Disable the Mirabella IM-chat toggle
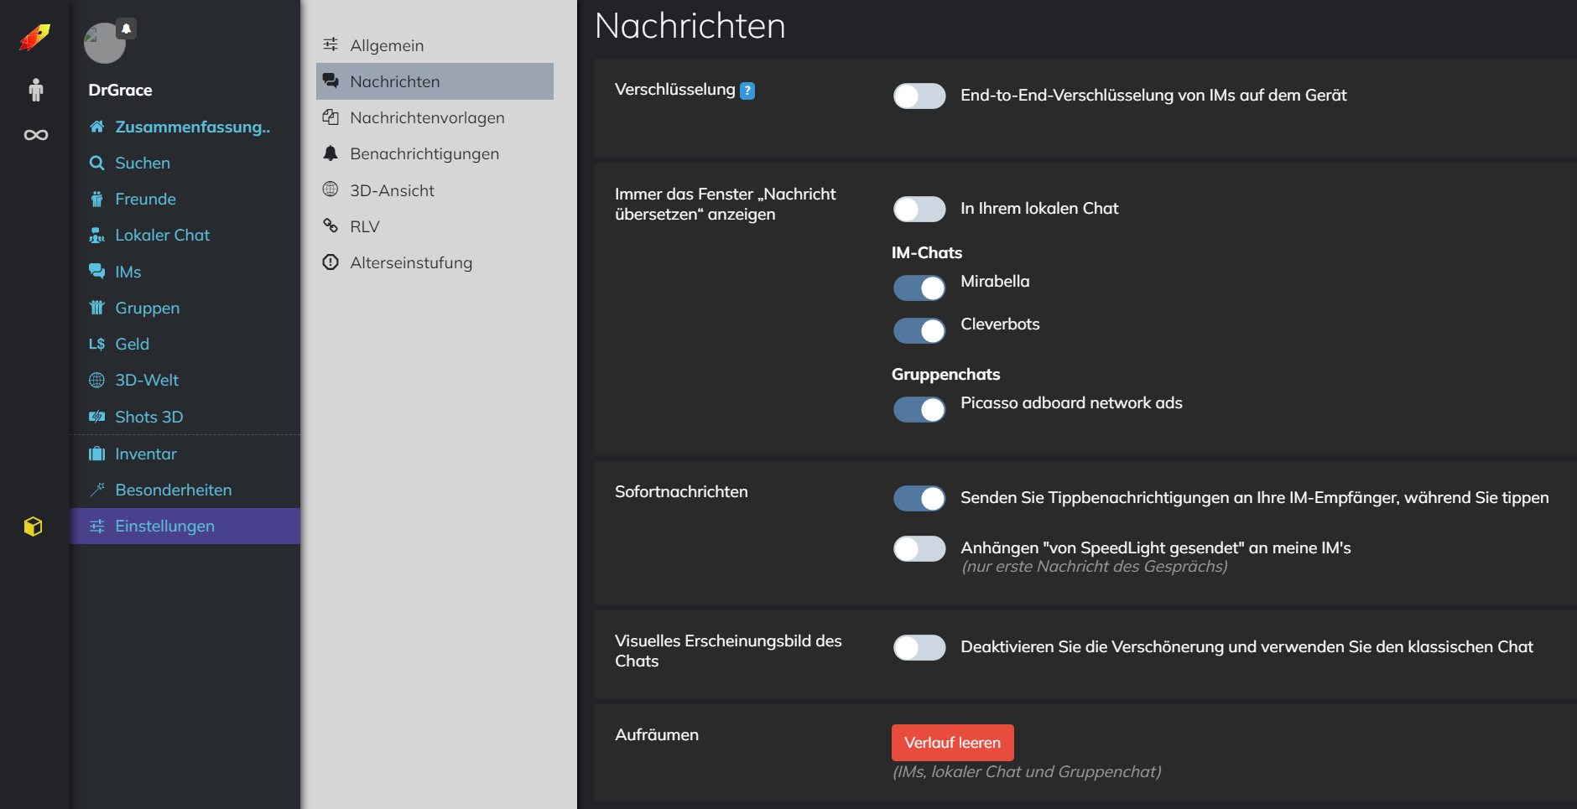The width and height of the screenshot is (1577, 809). click(919, 288)
